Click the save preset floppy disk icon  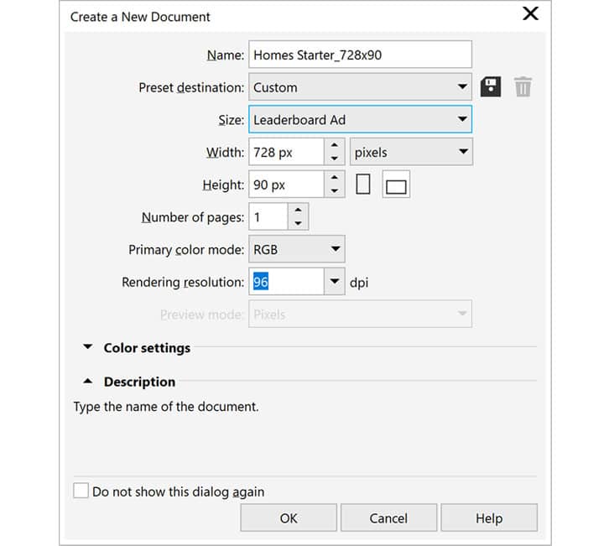[490, 86]
